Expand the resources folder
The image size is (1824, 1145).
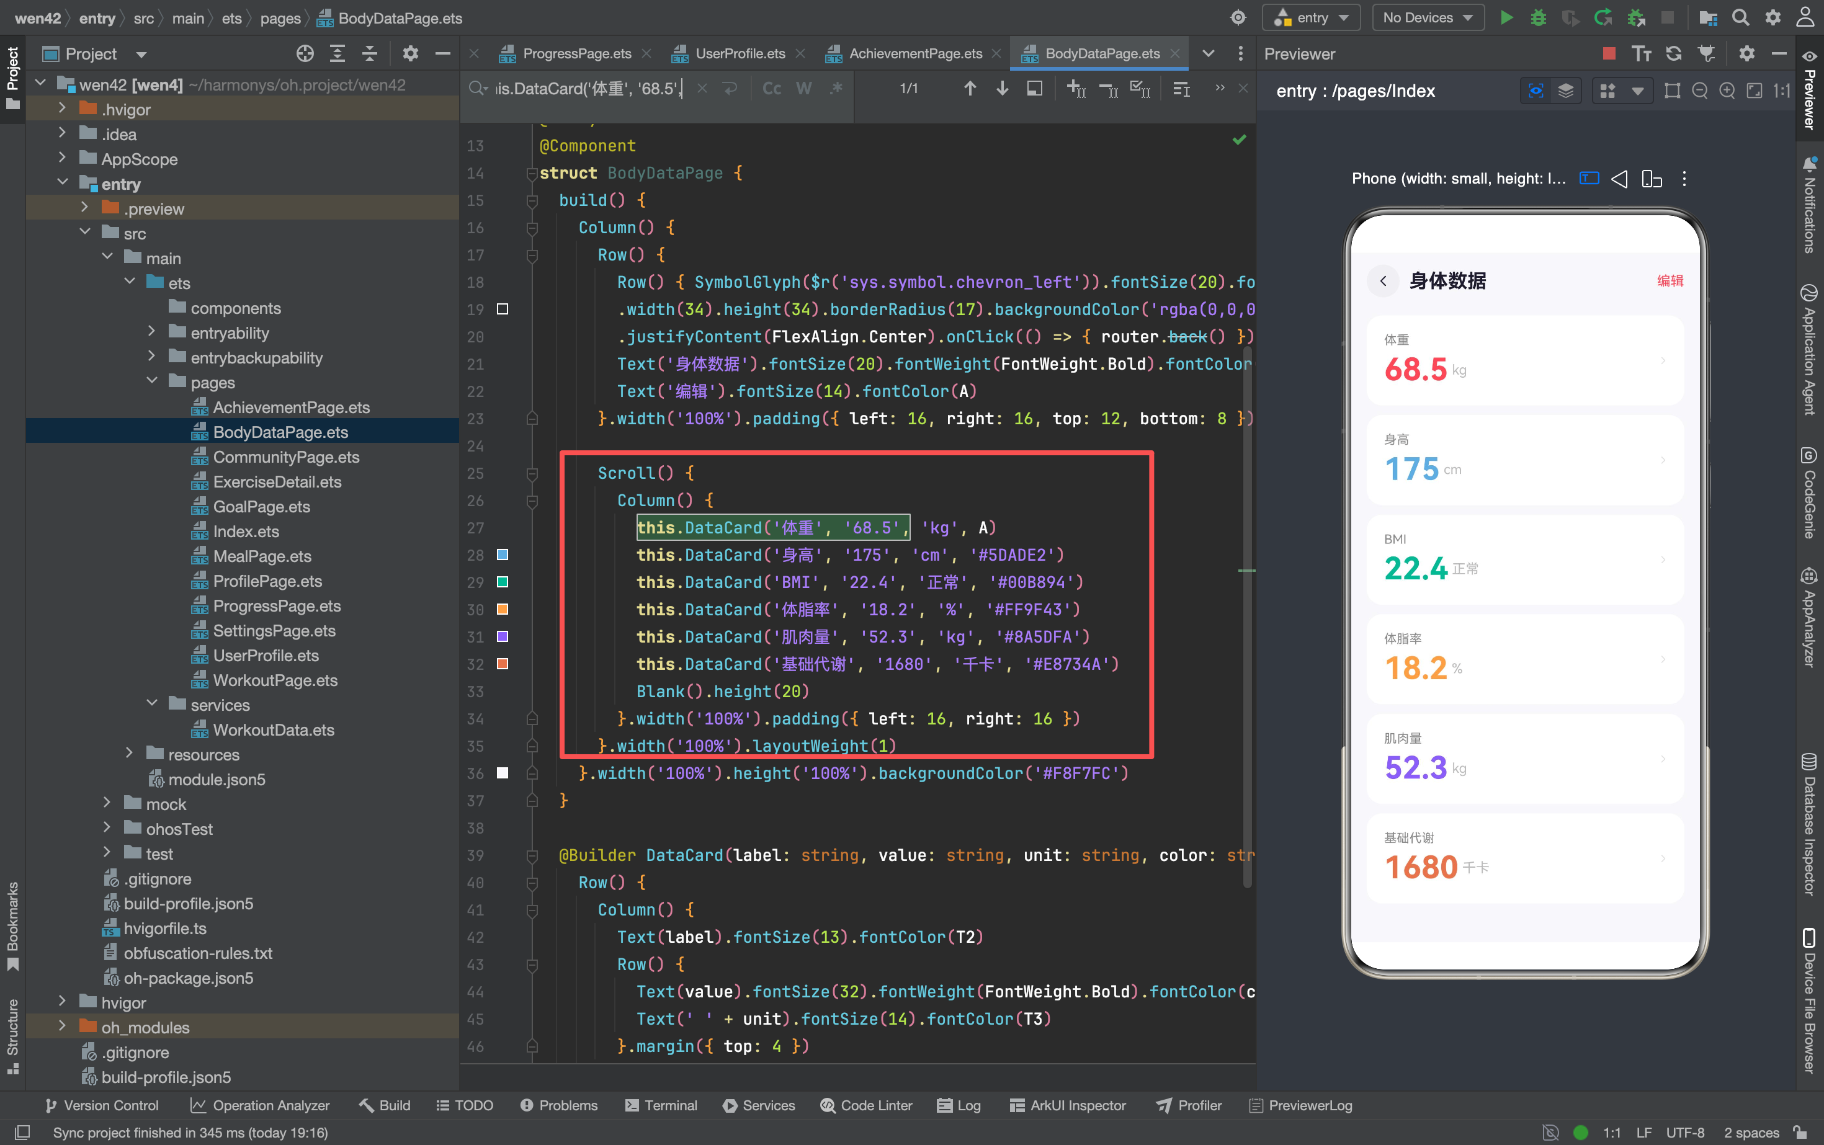pyautogui.click(x=129, y=754)
